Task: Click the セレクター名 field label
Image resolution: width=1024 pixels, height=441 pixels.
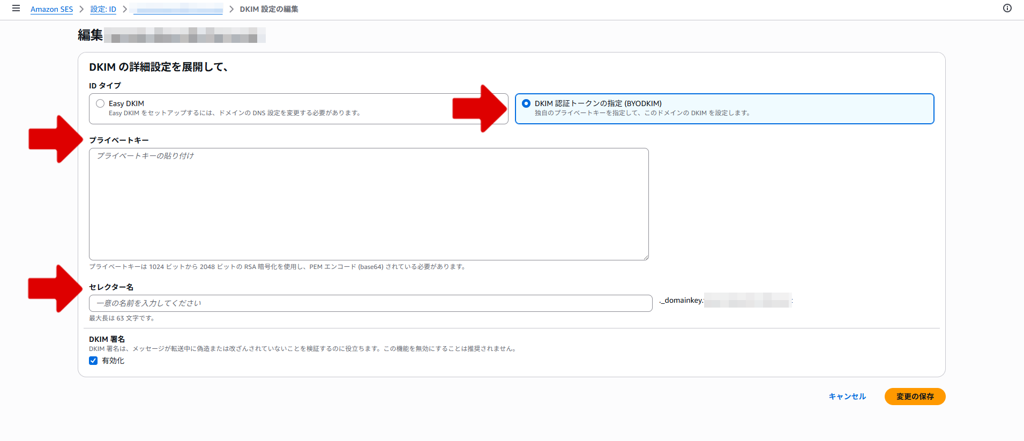Action: (111, 287)
